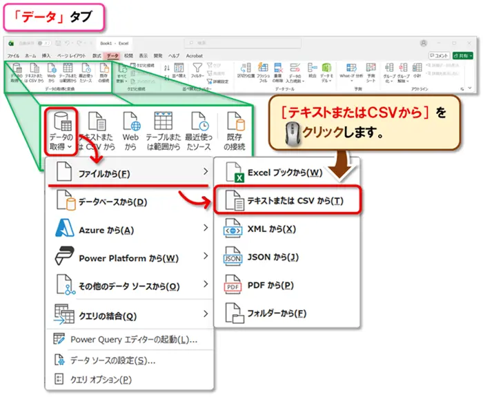The width and height of the screenshot is (483, 397).
Task: Click 最近使ったソース in the enlarged ribbon inset
Action: point(199,132)
